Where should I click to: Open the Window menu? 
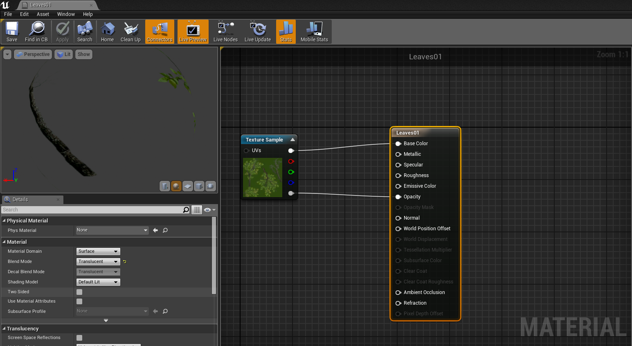[x=65, y=14]
